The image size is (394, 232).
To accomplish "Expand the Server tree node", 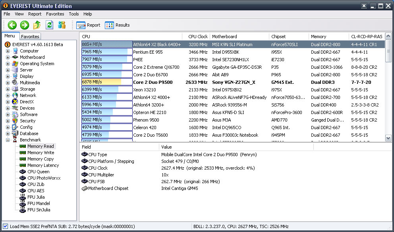I will point(8,70).
